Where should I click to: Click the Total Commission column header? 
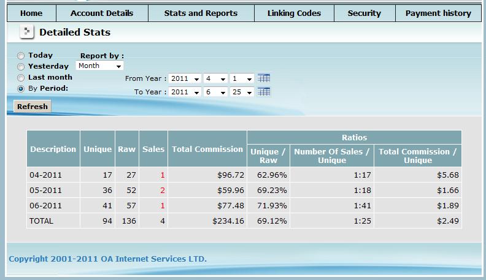point(207,149)
